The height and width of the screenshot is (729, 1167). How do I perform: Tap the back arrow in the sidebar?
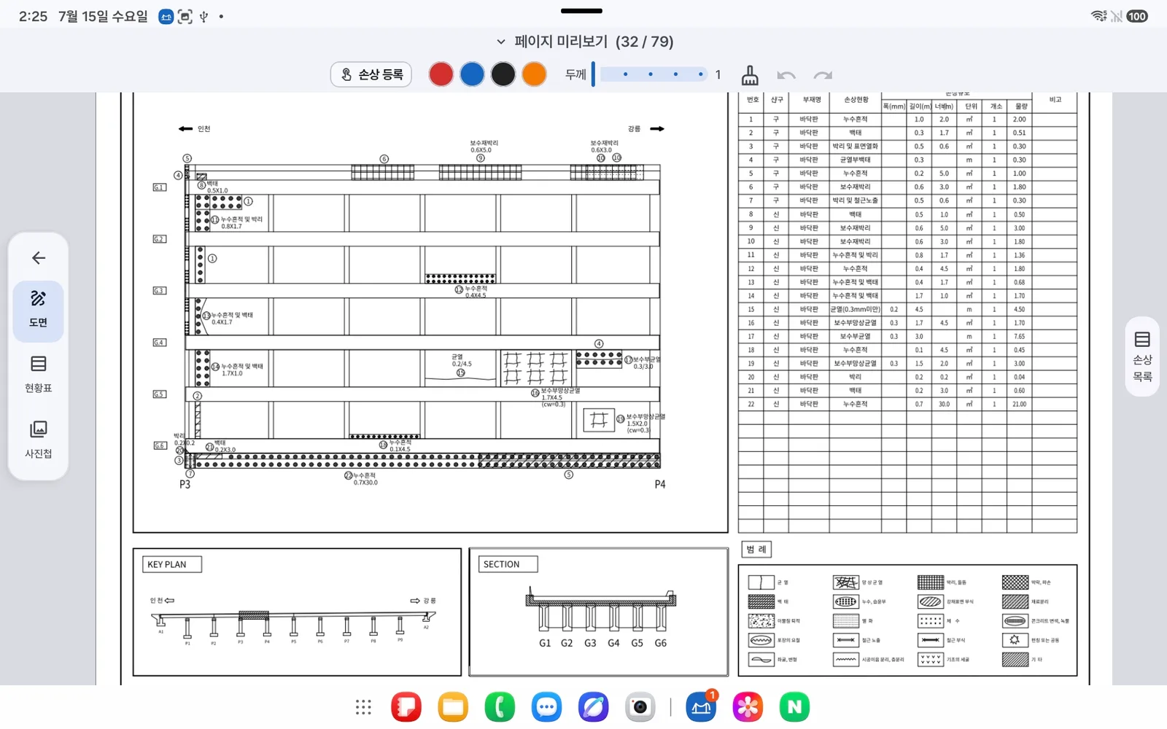(x=39, y=257)
